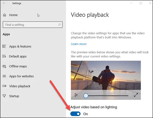Go to Default apps
Image resolution: width=153 pixels, height=118 pixels.
[18, 56]
